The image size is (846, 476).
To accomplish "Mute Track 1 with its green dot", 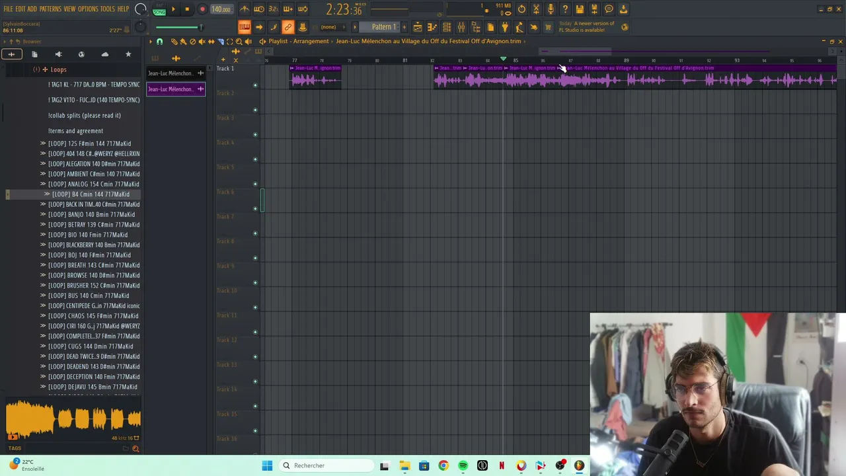I will (255, 85).
